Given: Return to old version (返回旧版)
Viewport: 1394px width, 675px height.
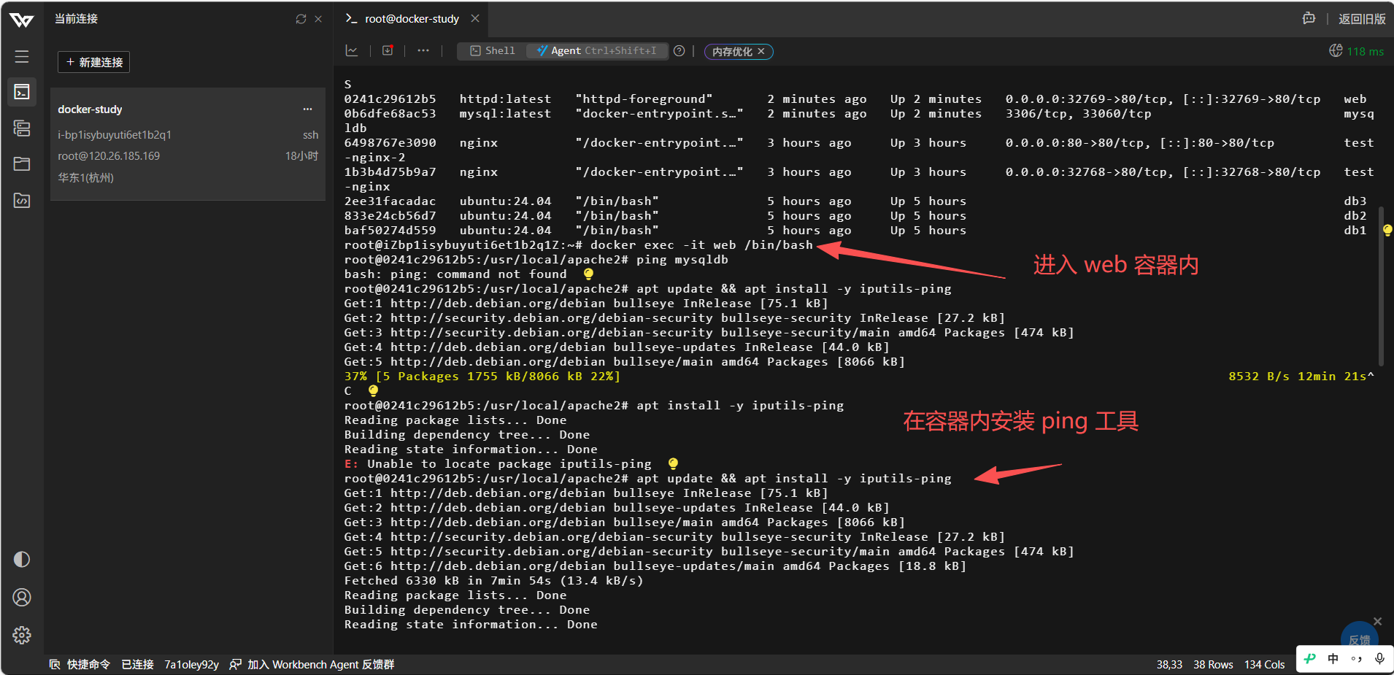Looking at the screenshot, I should pos(1362,19).
